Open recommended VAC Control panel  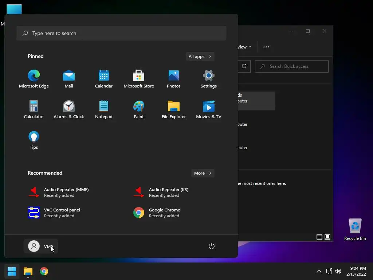pos(54,213)
